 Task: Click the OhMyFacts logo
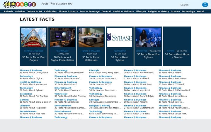(20, 4)
